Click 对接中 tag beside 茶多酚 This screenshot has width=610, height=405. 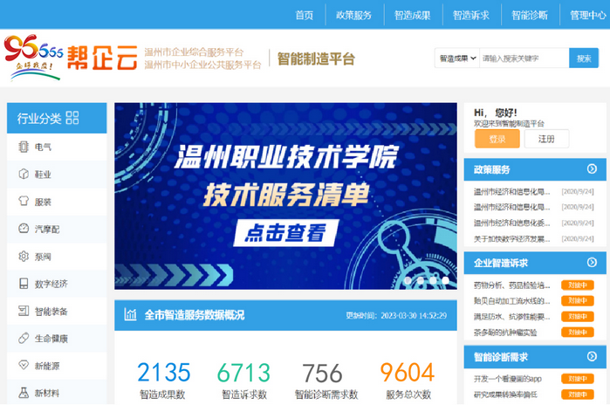coord(578,333)
